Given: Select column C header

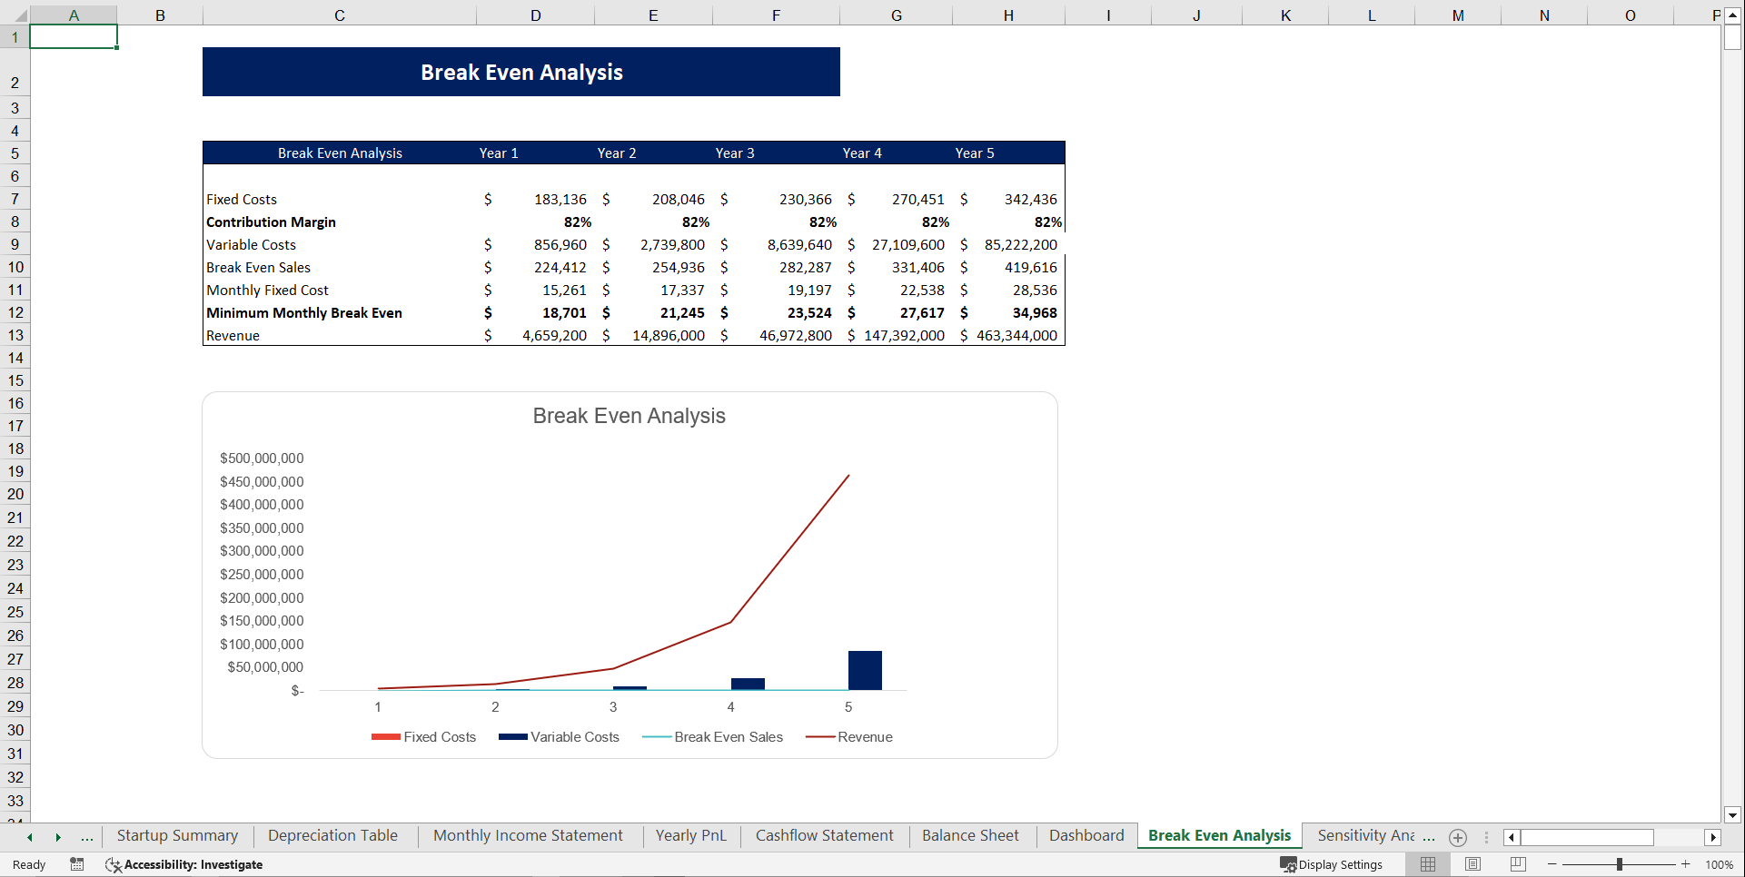Looking at the screenshot, I should (x=339, y=15).
